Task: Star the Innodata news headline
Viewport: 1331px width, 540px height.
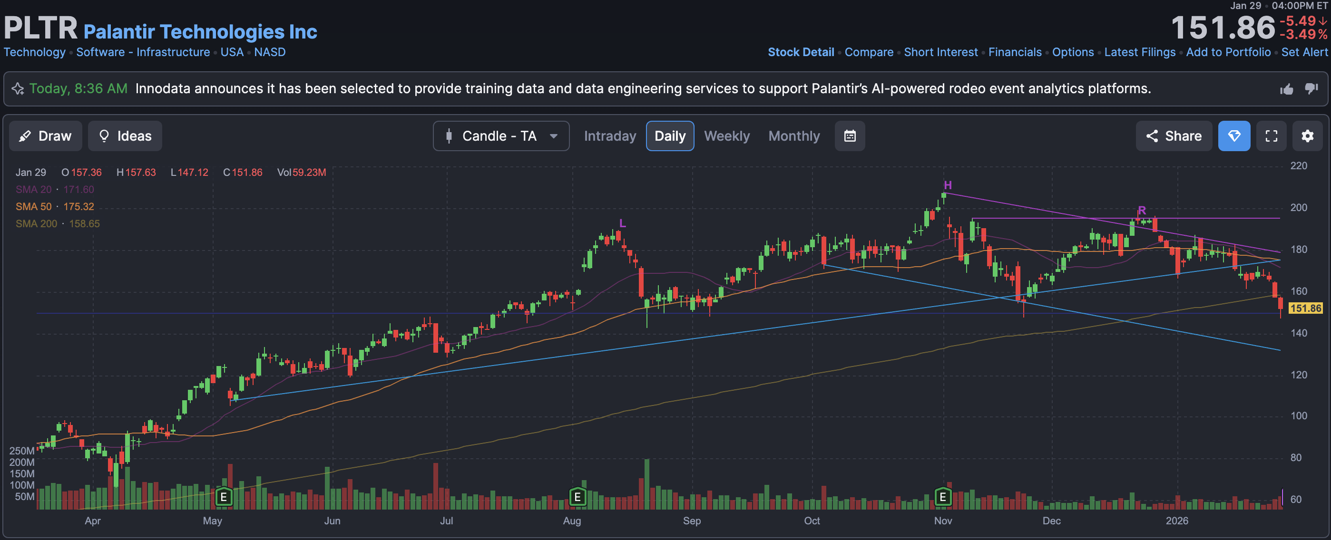Action: 18,89
